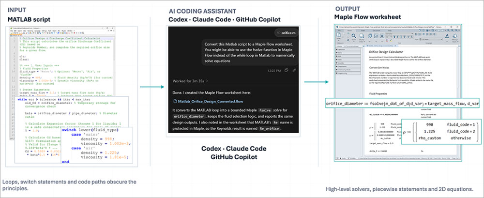Open Notepad++ Search menu
This screenshot has height=198, width=484.
(20, 31)
